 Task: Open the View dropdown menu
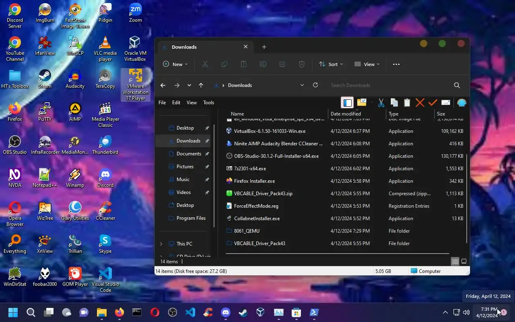click(x=367, y=64)
